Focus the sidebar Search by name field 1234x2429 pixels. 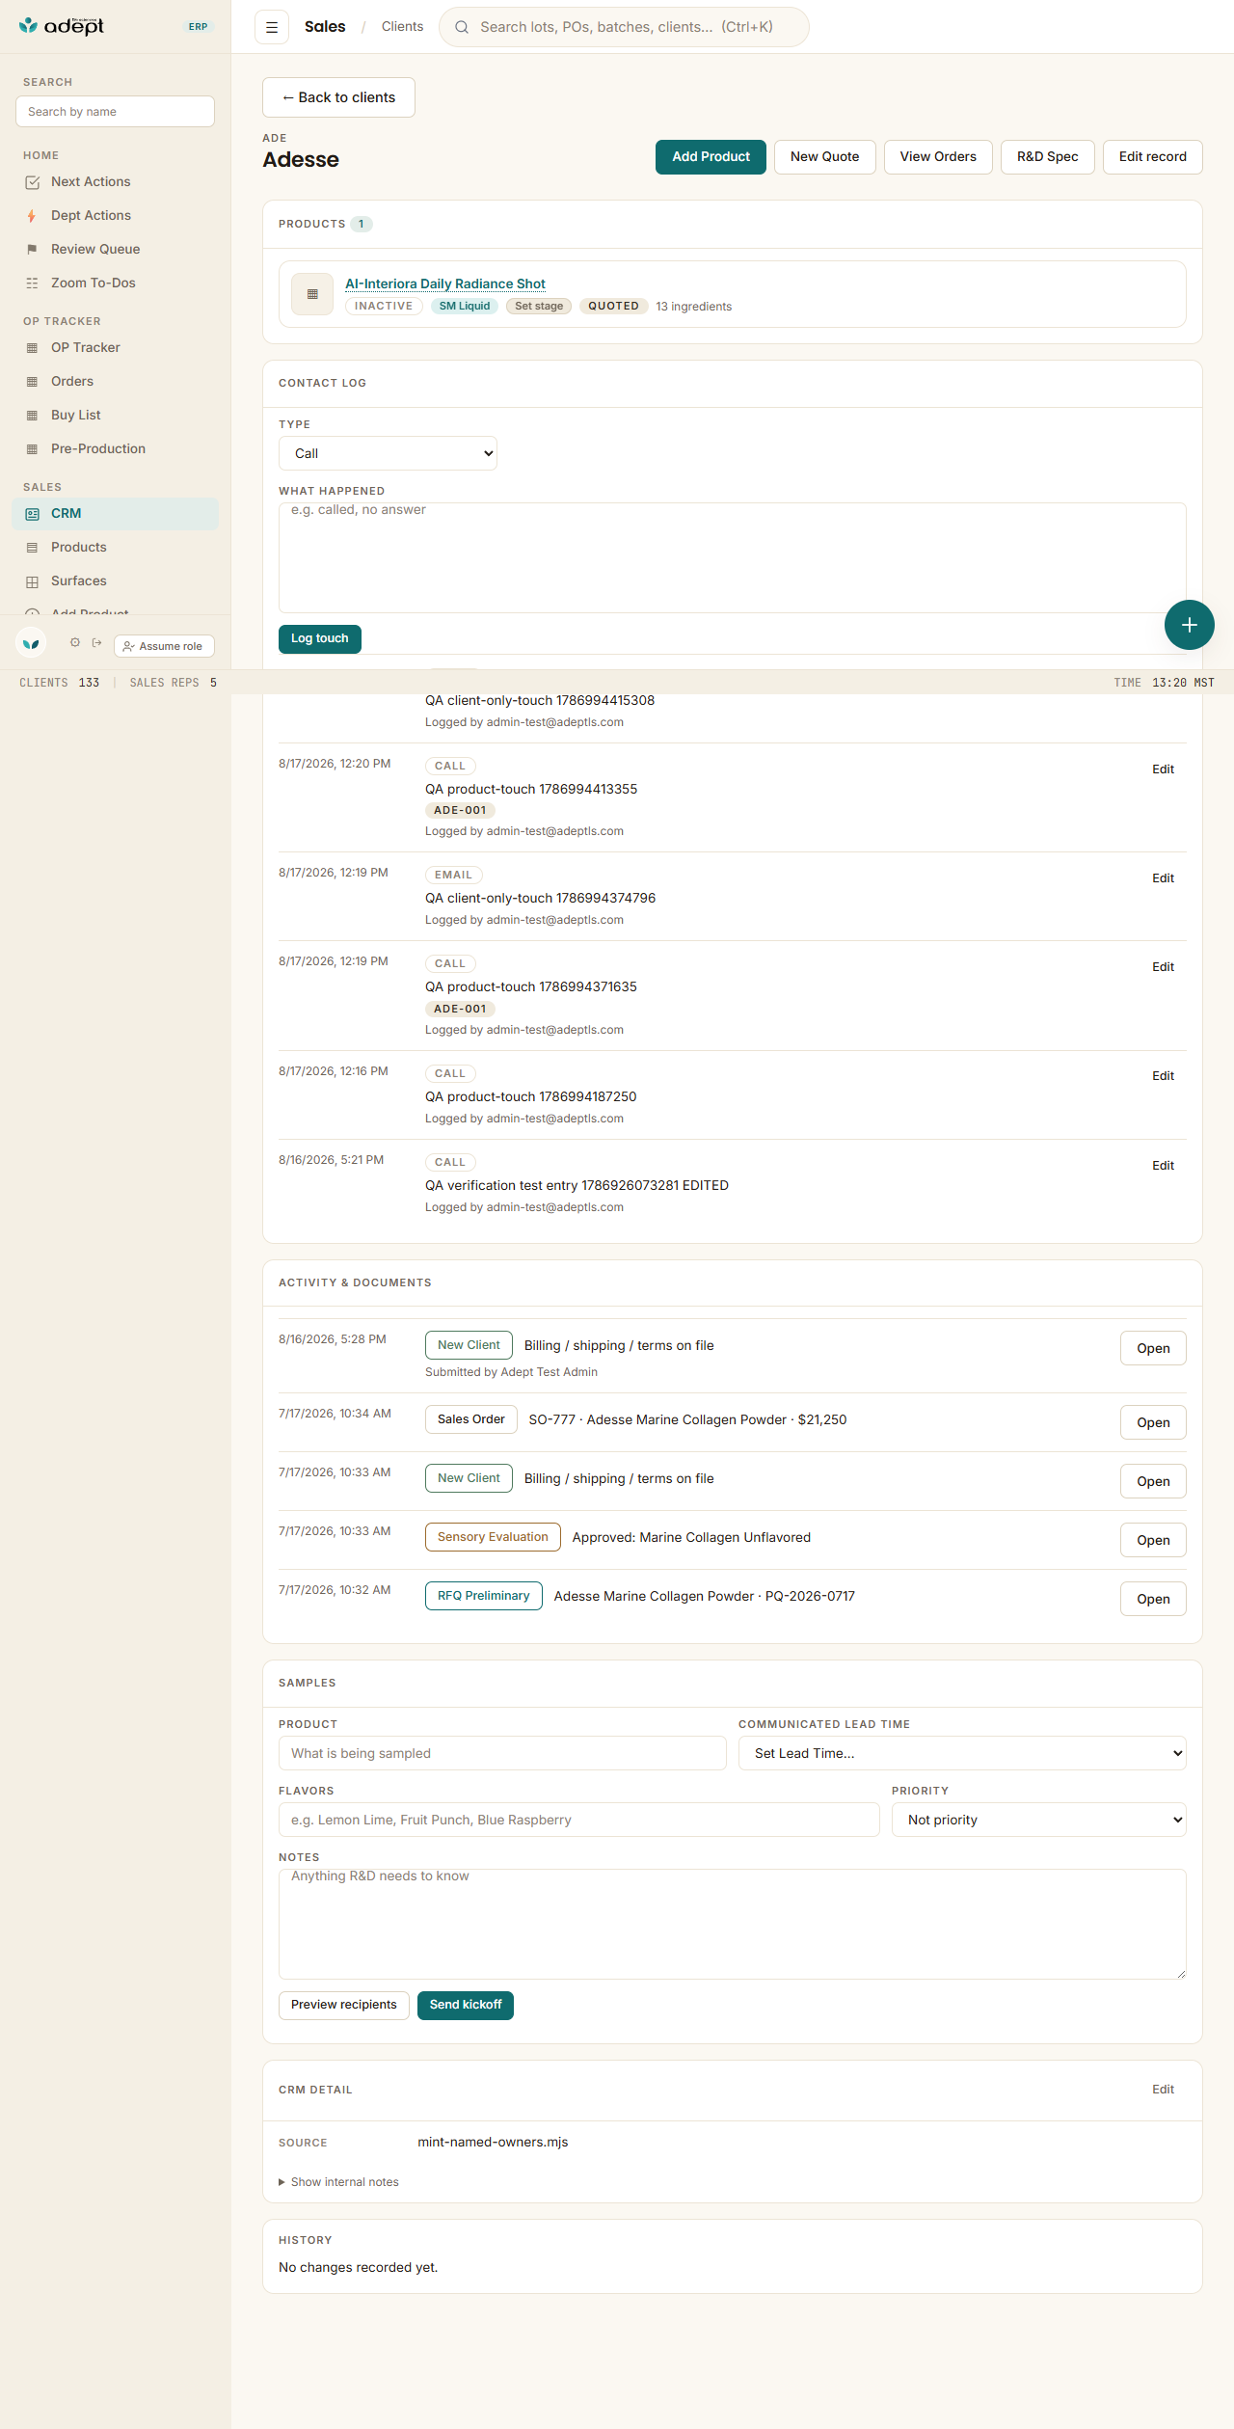(x=115, y=112)
